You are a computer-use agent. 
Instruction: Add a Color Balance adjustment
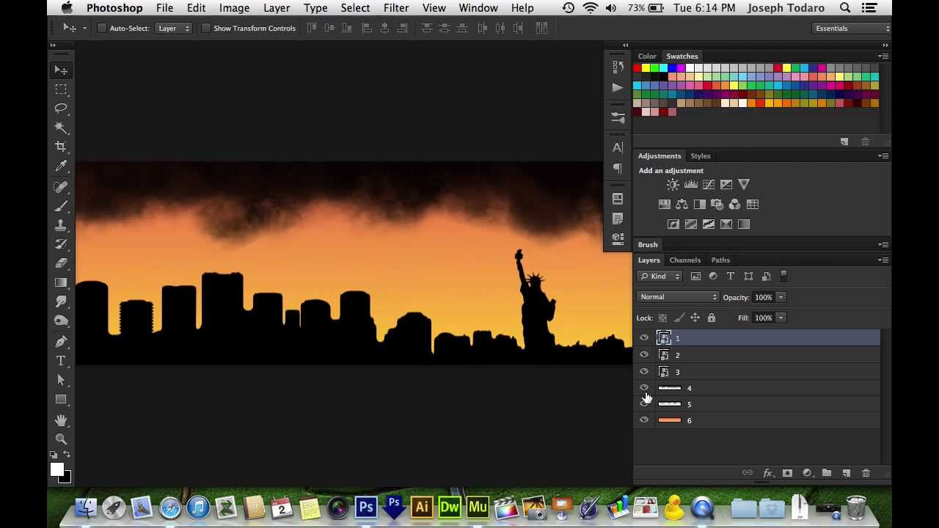682,205
